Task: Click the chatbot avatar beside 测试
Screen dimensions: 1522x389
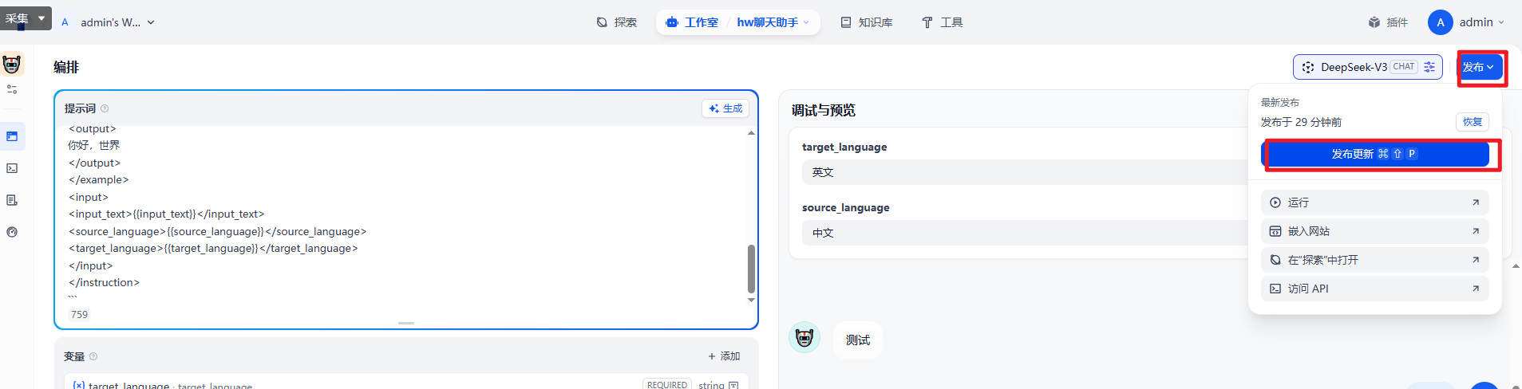Action: [x=804, y=338]
